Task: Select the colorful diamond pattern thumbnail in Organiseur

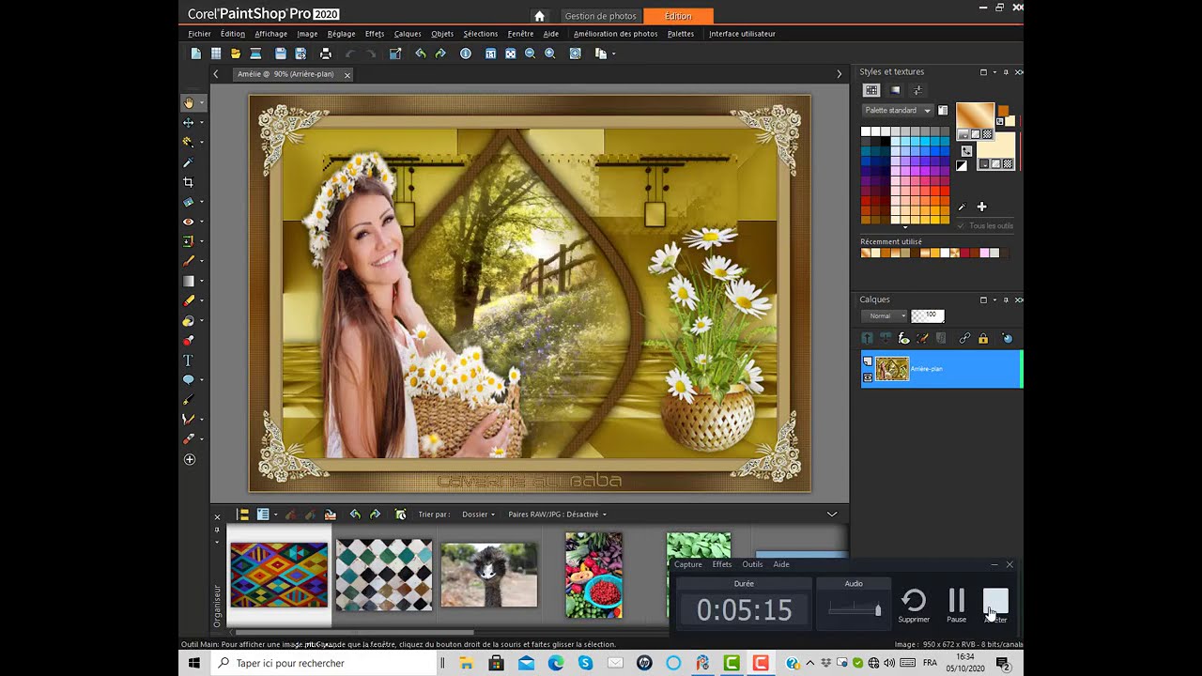Action: (x=279, y=575)
